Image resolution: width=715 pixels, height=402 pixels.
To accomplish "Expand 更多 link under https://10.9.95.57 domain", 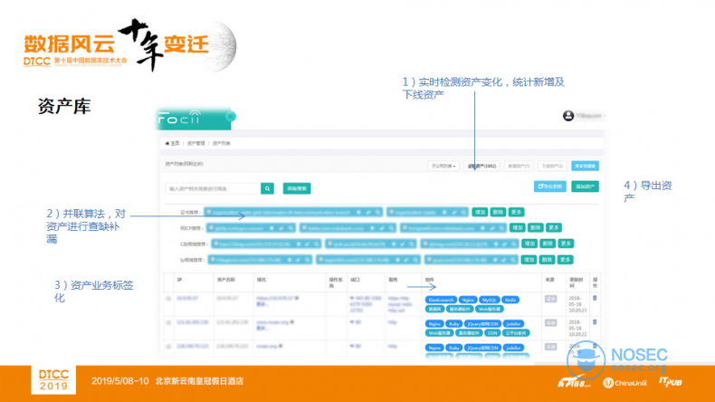I will click(262, 304).
